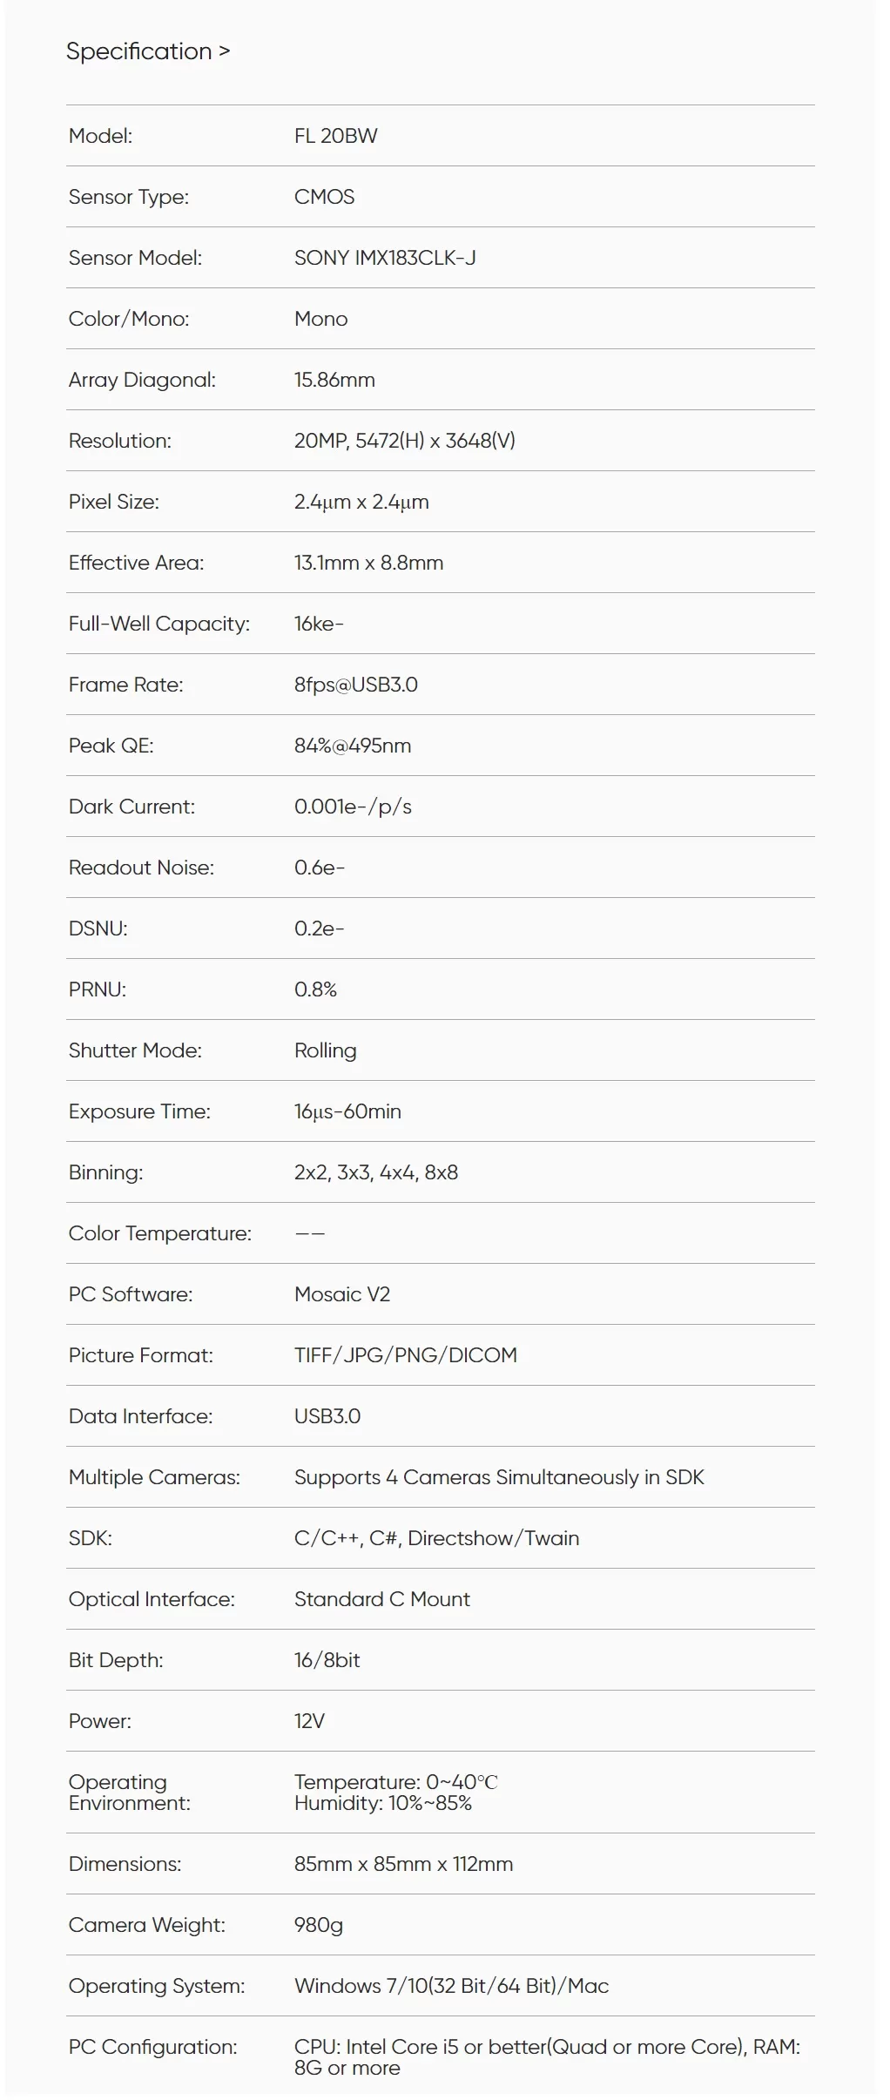The height and width of the screenshot is (2100, 890).
Task: Click the Effective Area dimensions text
Action: point(368,563)
